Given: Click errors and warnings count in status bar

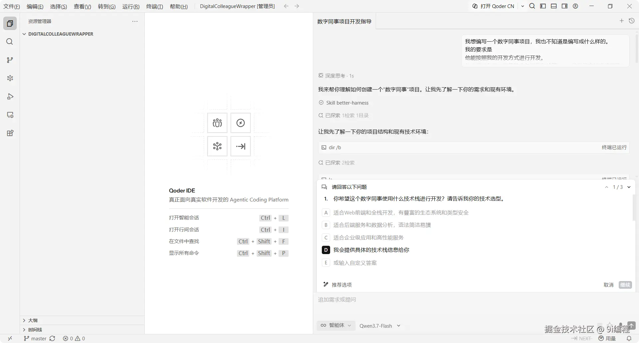Looking at the screenshot, I should click(x=74, y=338).
